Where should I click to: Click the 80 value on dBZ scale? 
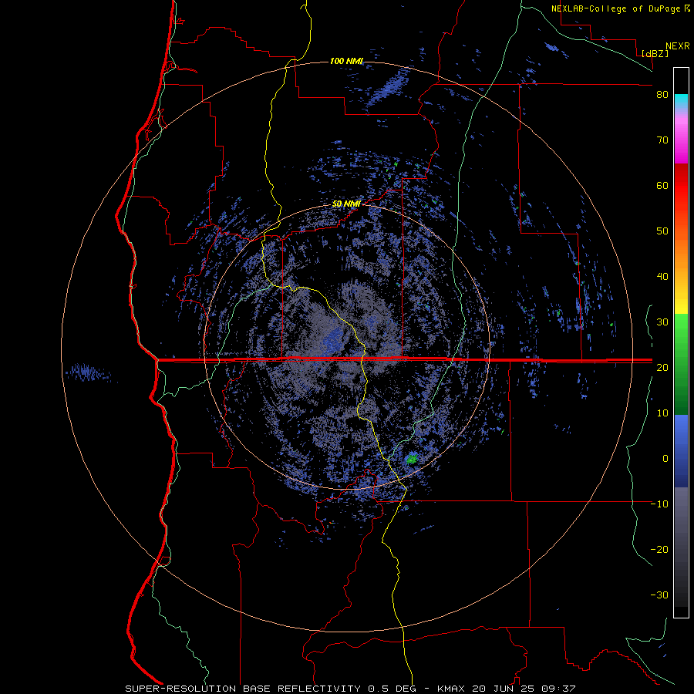pyautogui.click(x=662, y=95)
